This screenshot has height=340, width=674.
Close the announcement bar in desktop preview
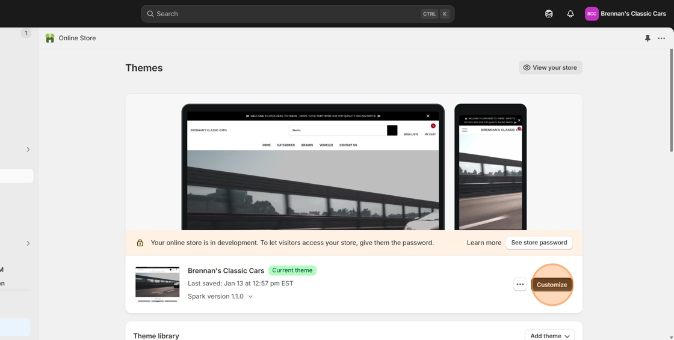point(428,116)
